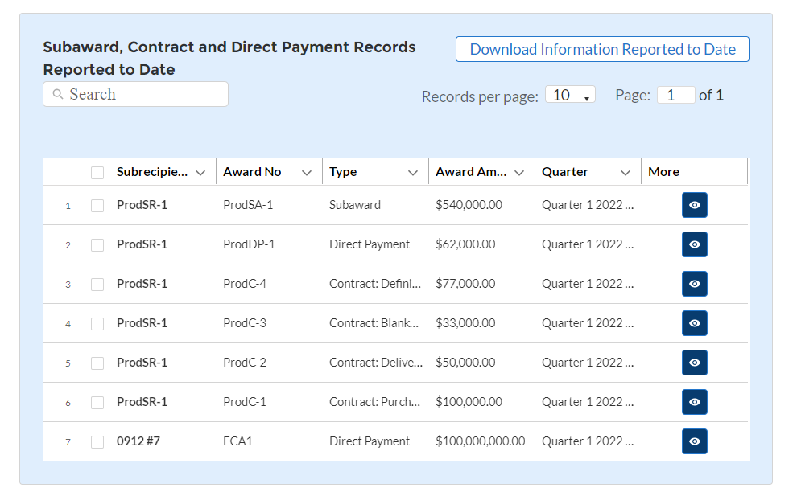Show more details for ProdC-4 contract
797x500 pixels.
pyautogui.click(x=694, y=284)
